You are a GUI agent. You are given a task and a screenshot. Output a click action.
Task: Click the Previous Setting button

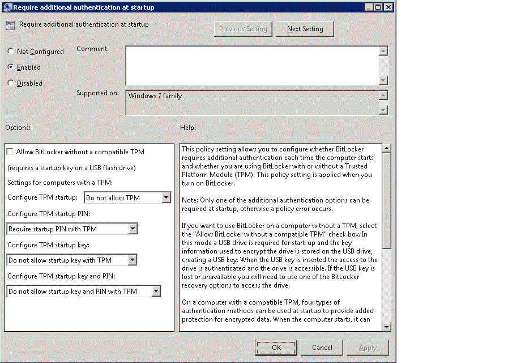242,28
